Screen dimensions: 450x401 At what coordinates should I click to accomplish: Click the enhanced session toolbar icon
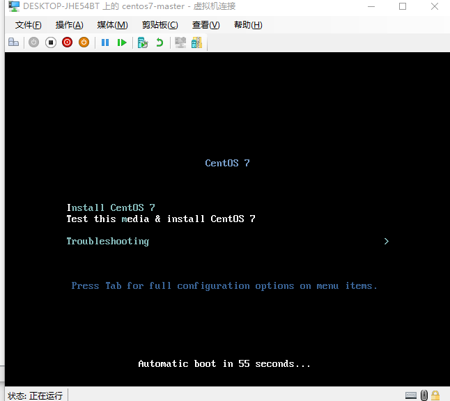pos(180,42)
